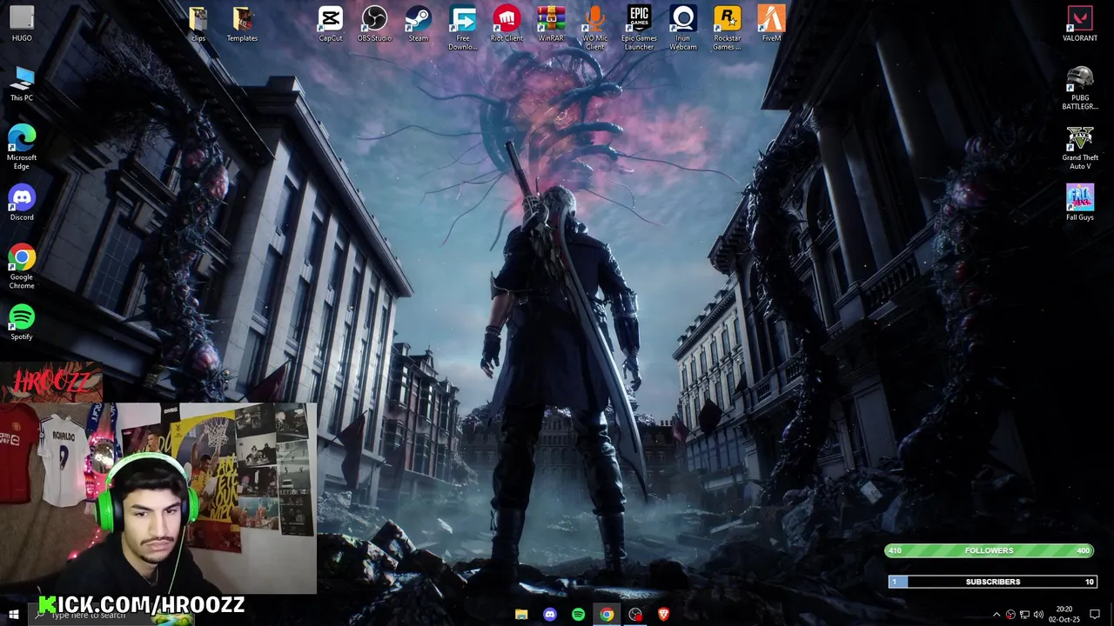Open Microsoft Edge desktop shortcut

tap(22, 147)
